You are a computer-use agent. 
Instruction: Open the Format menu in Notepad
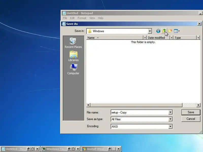pyautogui.click(x=82, y=18)
